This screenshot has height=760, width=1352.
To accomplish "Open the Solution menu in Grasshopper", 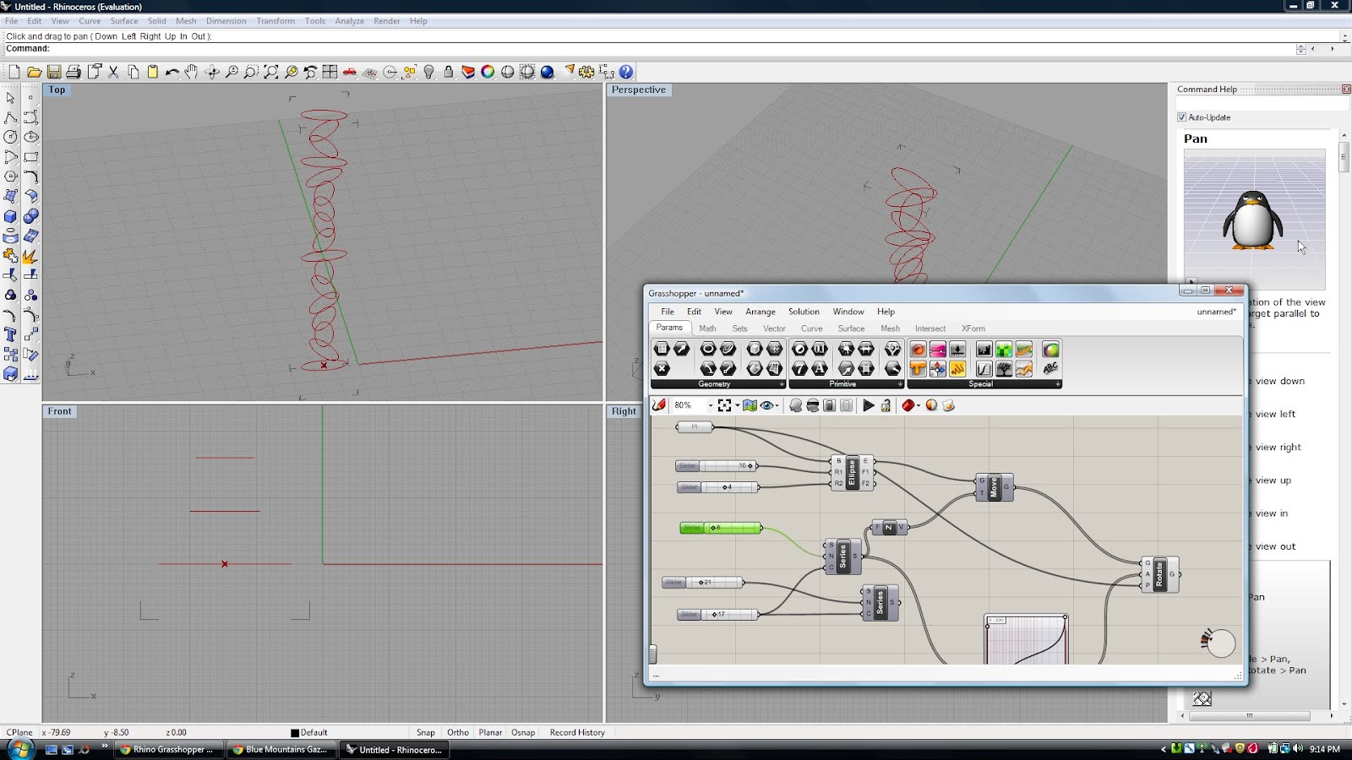I will click(804, 312).
